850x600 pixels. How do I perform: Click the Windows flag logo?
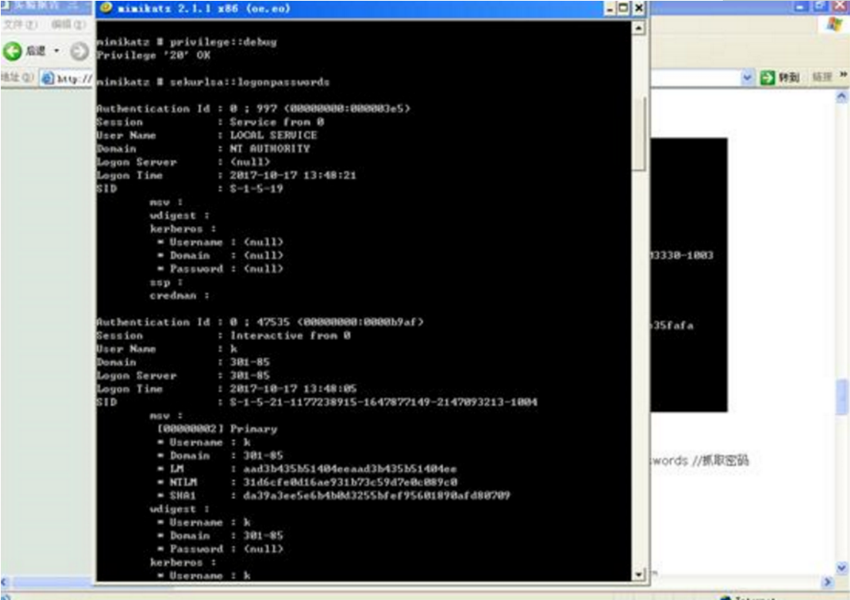(x=835, y=25)
